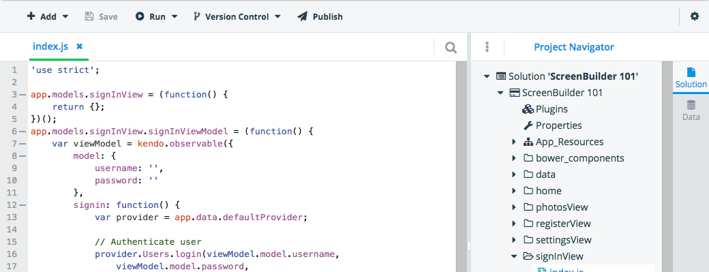The width and height of the screenshot is (709, 272).
Task: Click the search magnifier icon in editor
Action: tap(451, 47)
